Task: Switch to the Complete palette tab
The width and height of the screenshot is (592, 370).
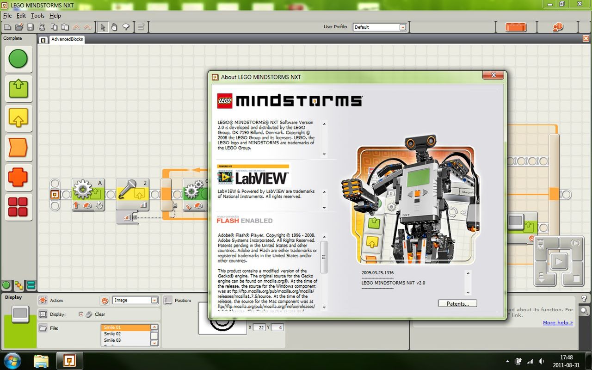Action: pyautogui.click(x=18, y=285)
